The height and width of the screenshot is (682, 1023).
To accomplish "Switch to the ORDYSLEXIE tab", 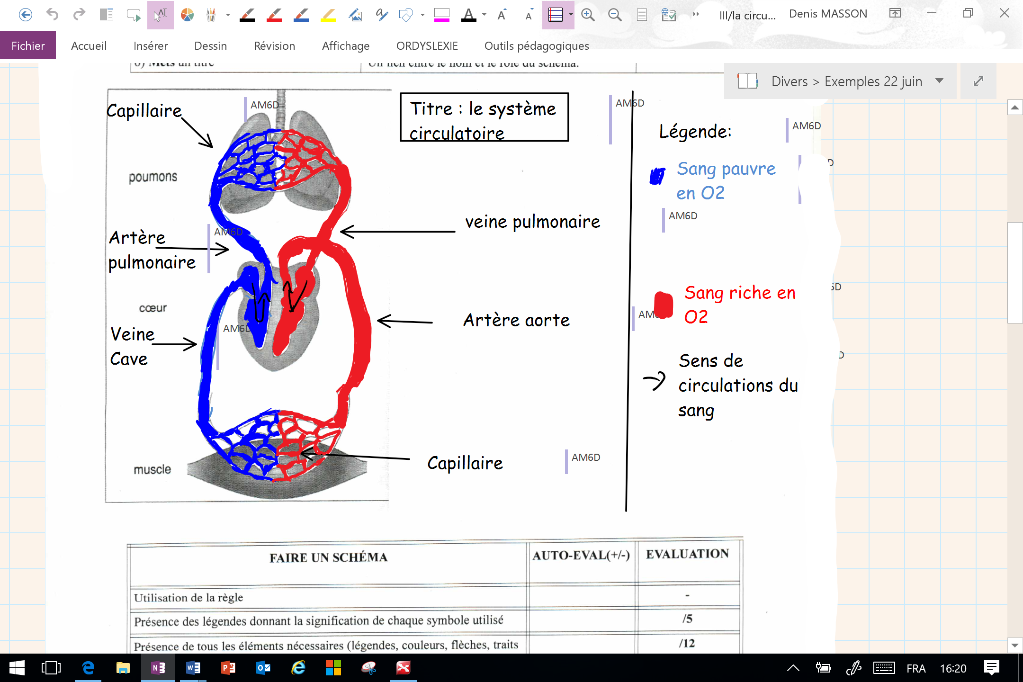I will click(427, 46).
